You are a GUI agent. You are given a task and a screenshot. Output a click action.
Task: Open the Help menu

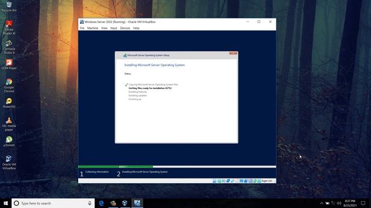(x=136, y=28)
